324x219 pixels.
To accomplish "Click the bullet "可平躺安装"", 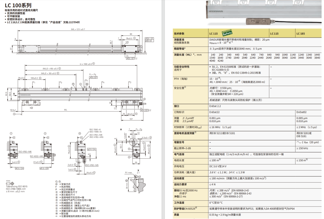I will (x=14, y=16).
